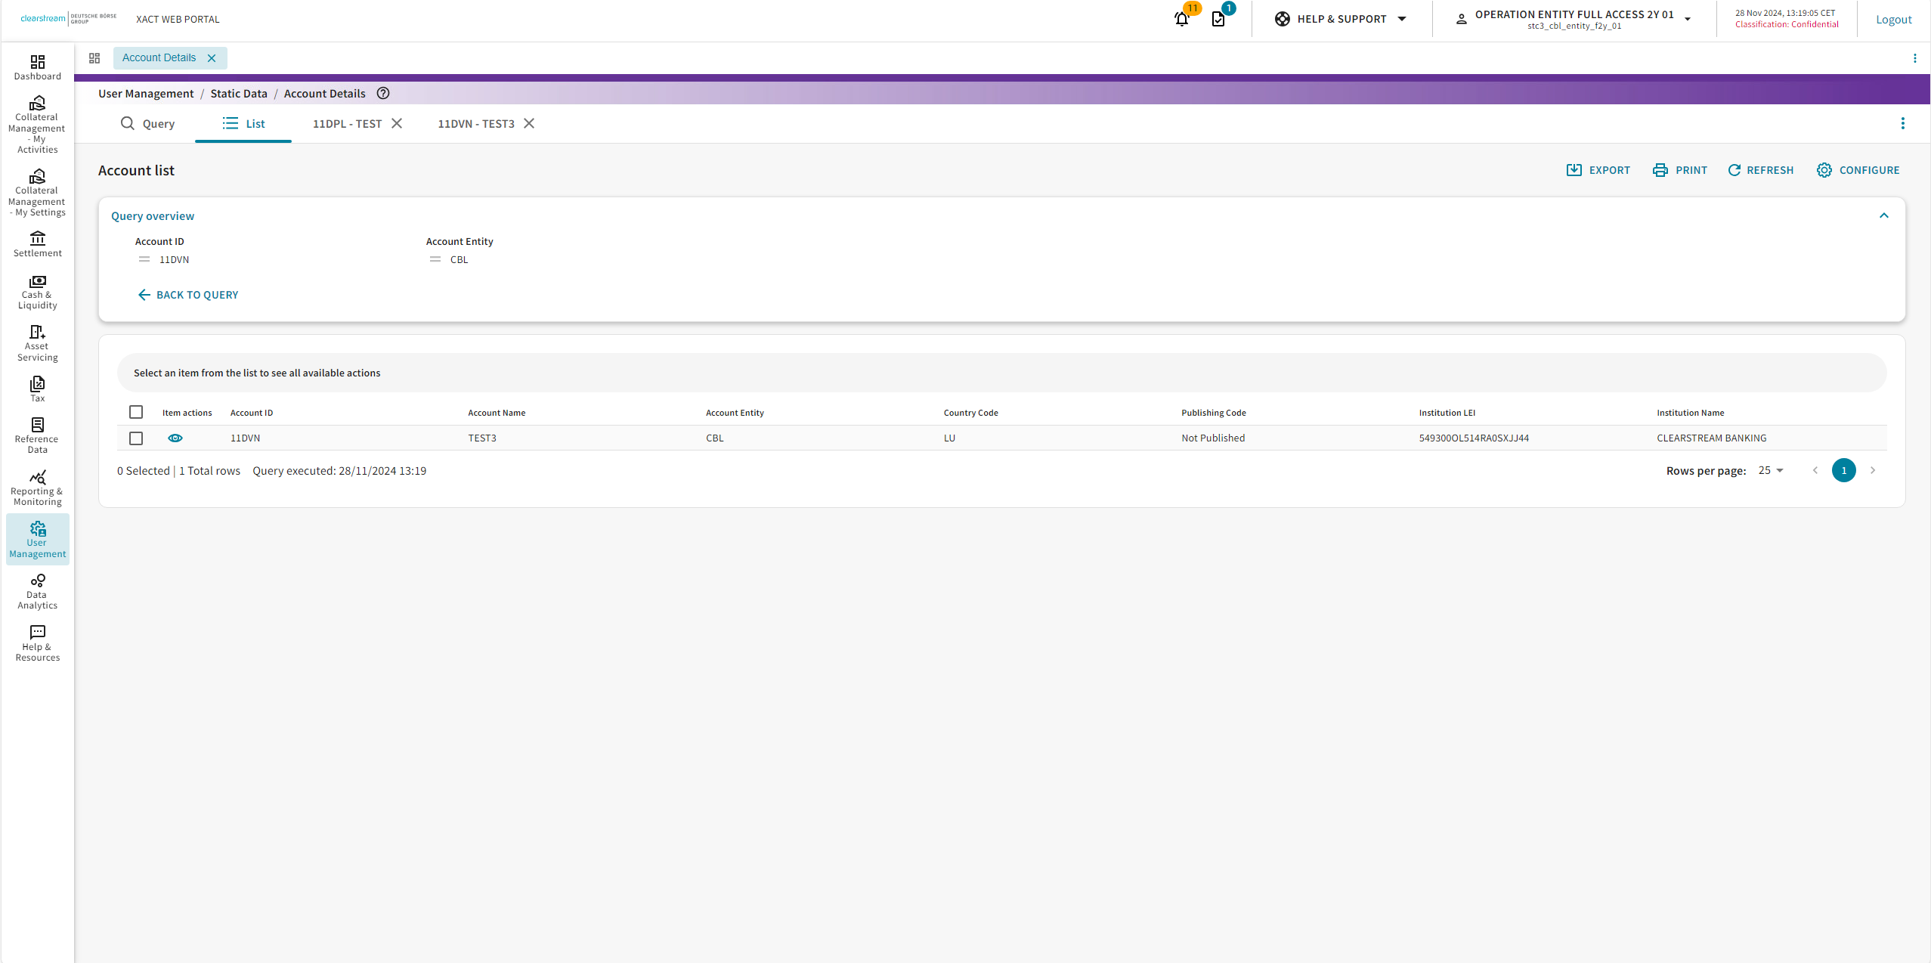This screenshot has height=963, width=1931.
Task: Click Back to Query link
Action: coord(188,295)
